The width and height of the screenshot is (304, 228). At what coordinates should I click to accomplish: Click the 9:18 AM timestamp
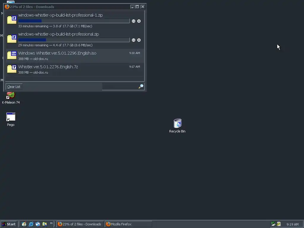tap(134, 53)
